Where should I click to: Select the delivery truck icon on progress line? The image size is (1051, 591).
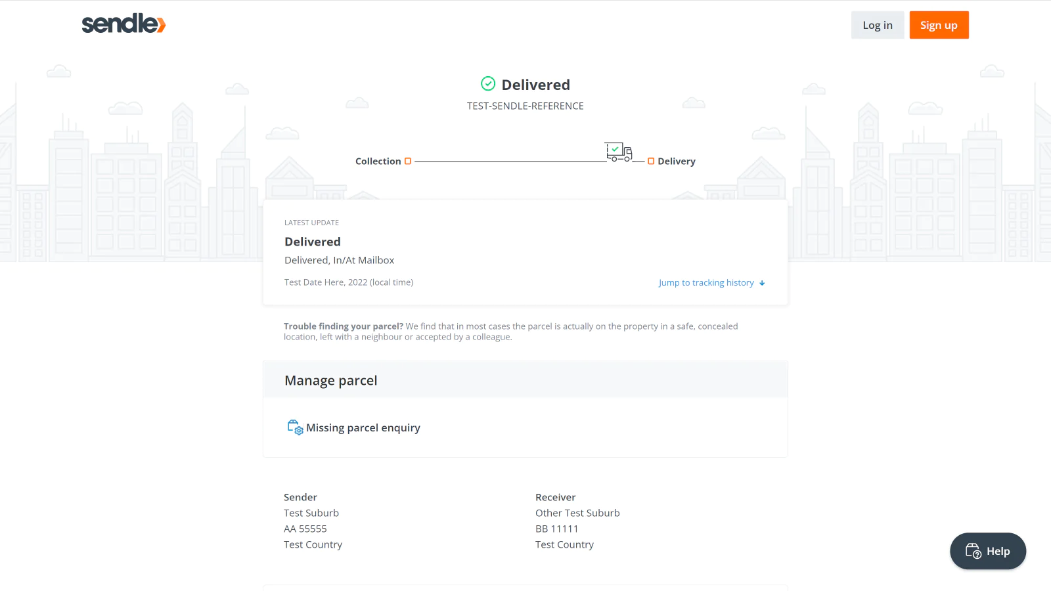pos(619,152)
